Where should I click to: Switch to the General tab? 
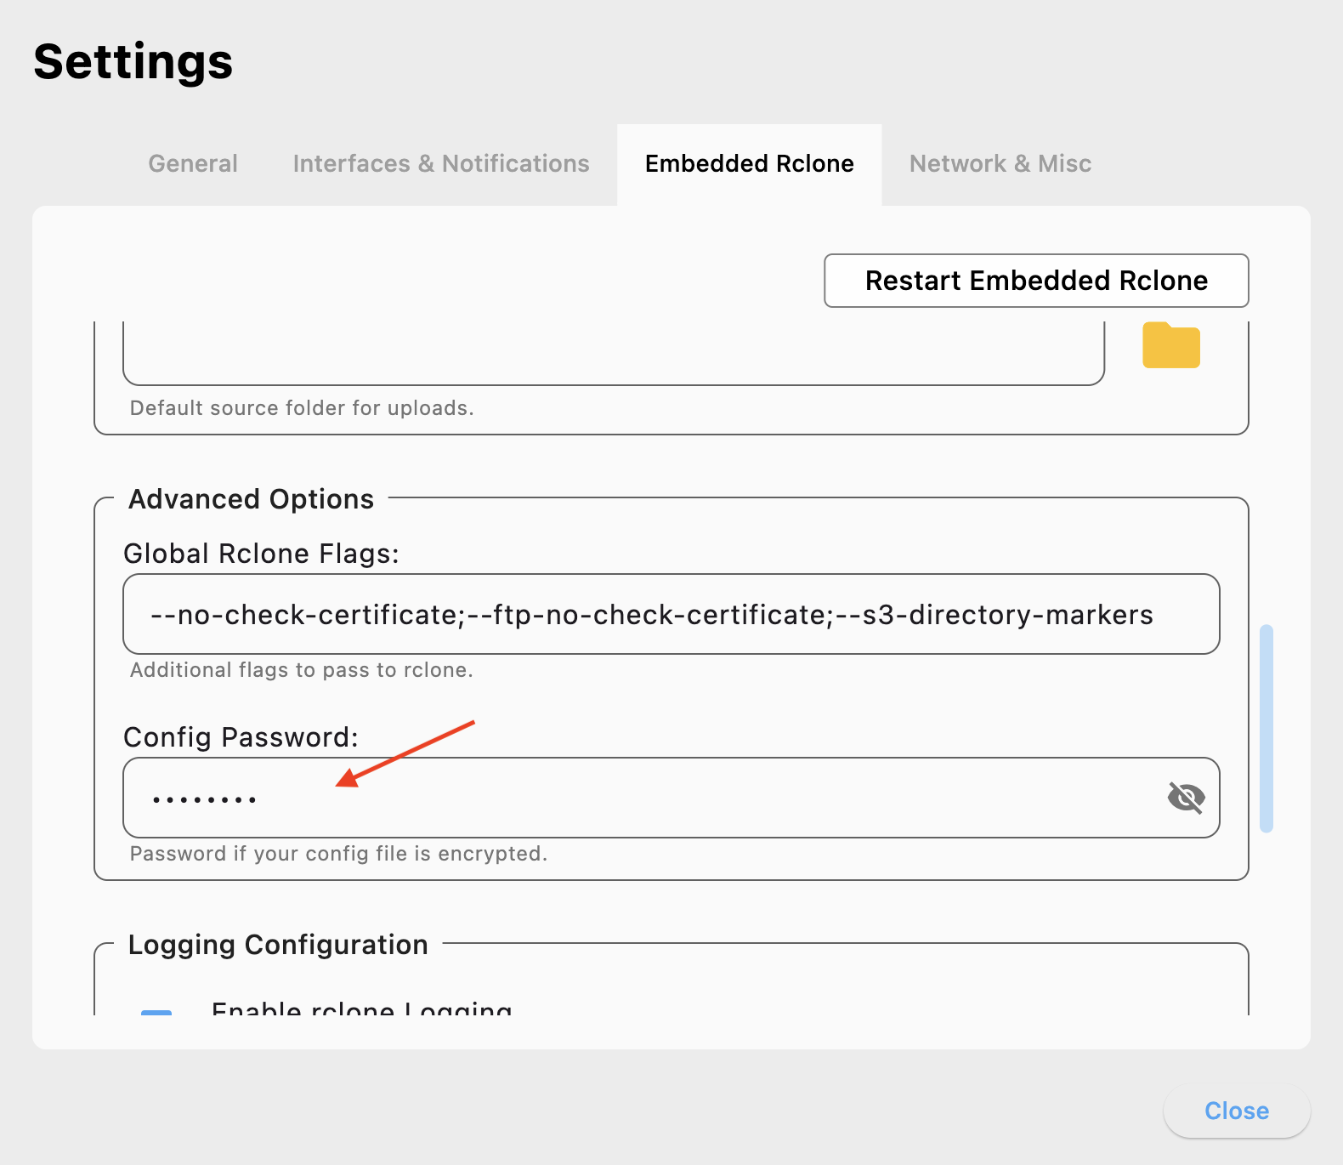click(193, 163)
